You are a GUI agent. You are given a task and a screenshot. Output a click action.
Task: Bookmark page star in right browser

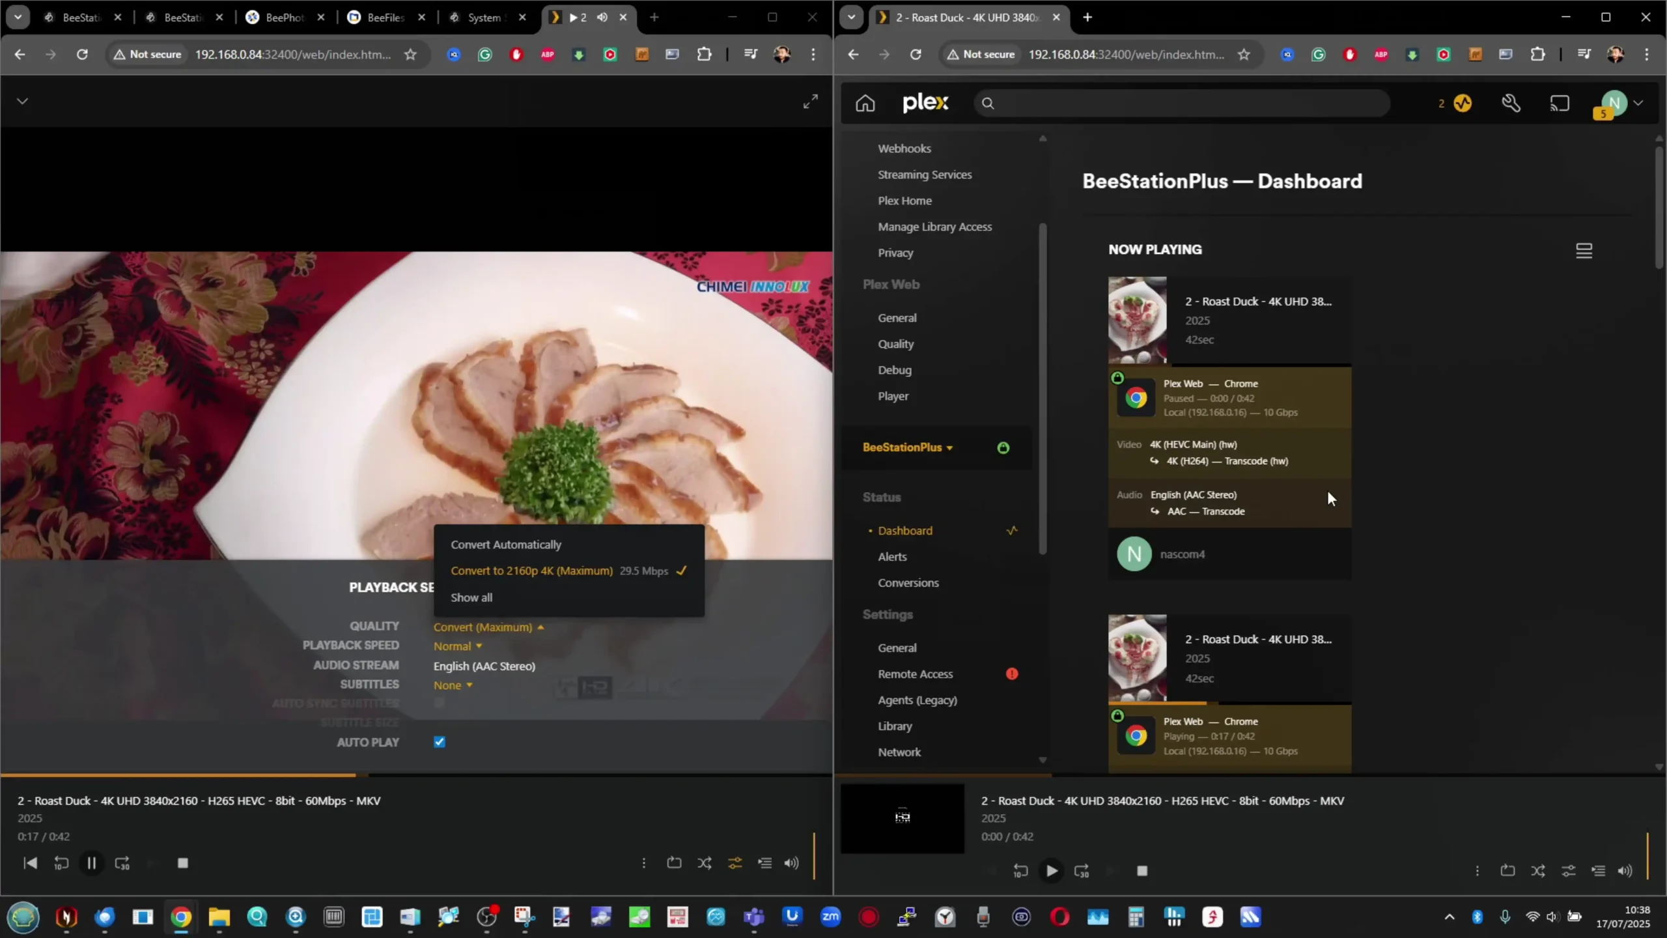click(x=1244, y=55)
